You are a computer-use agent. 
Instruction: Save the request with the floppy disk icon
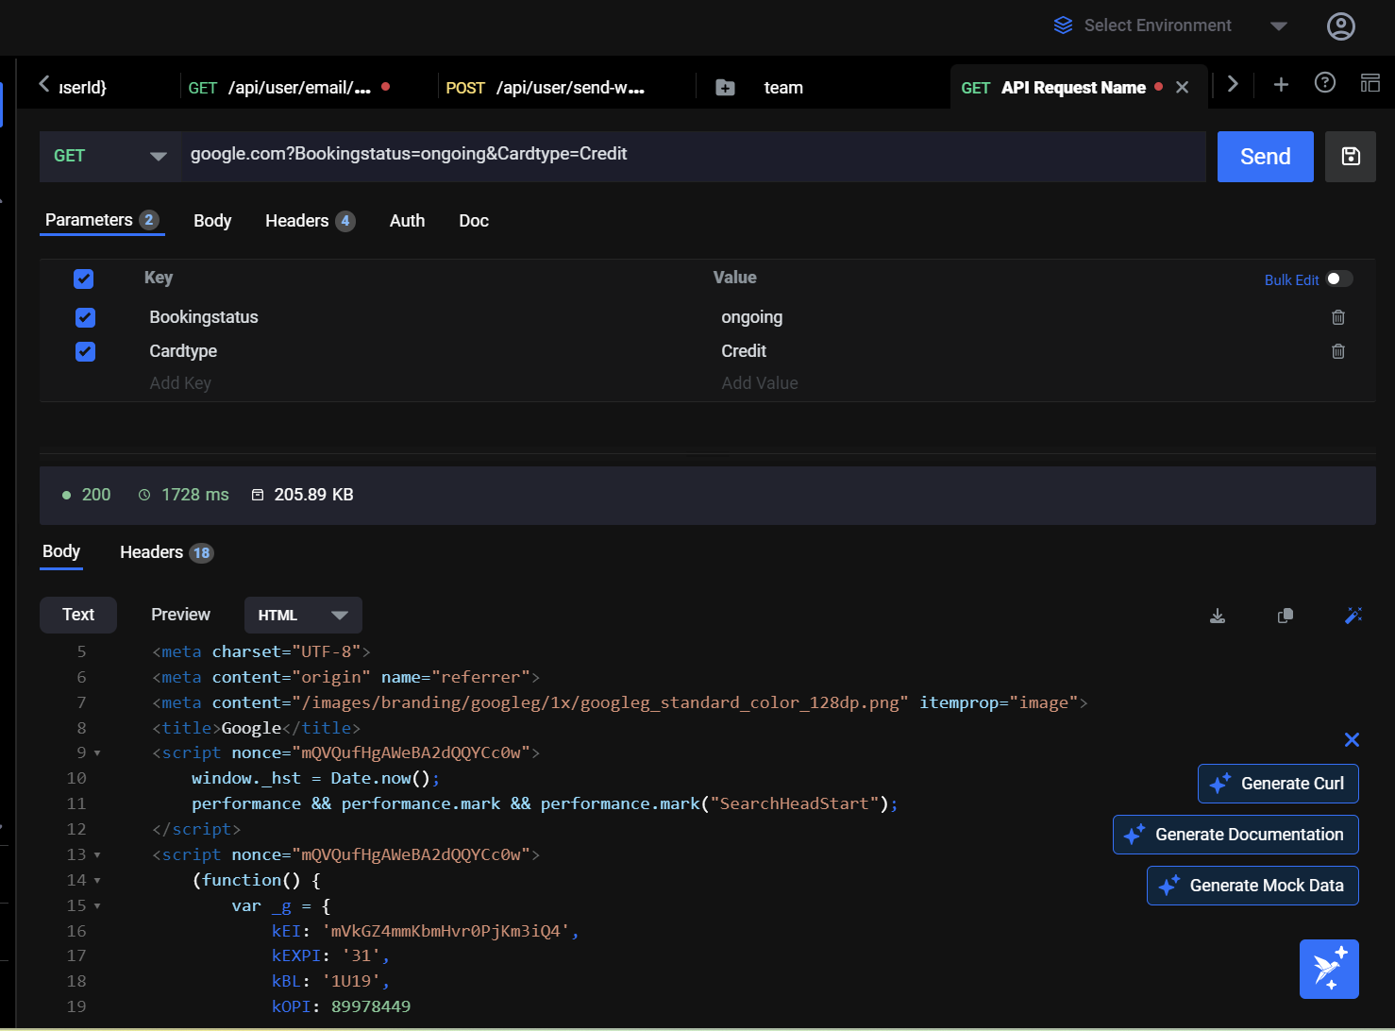(1351, 157)
